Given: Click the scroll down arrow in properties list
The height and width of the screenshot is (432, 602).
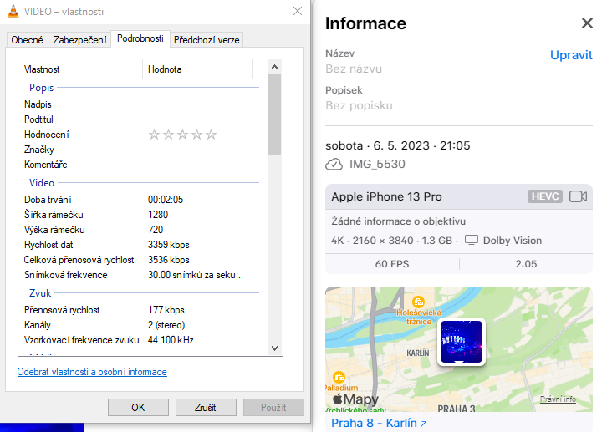Looking at the screenshot, I should coord(274,348).
